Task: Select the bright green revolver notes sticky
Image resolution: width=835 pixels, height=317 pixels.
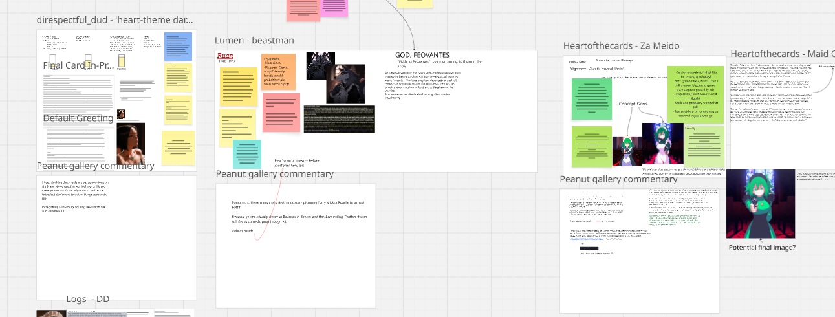Action: pyautogui.click(x=695, y=94)
